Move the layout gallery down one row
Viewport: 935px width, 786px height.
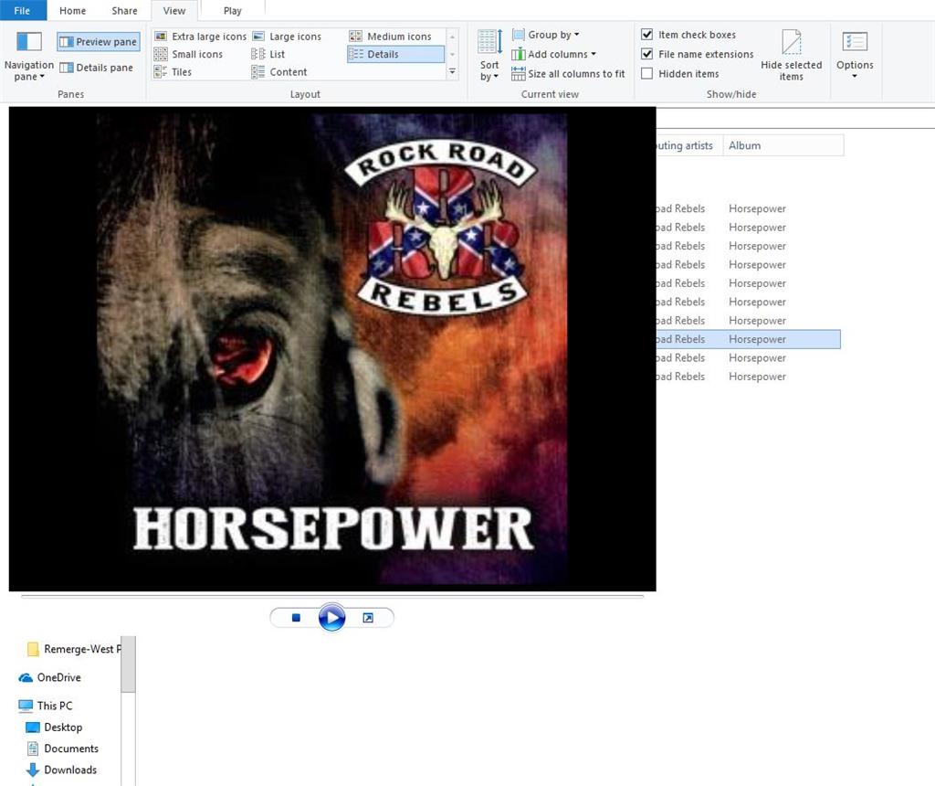453,54
